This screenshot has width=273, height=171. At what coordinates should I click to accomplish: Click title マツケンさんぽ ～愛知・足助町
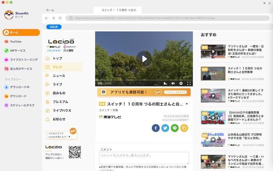tap(246, 50)
